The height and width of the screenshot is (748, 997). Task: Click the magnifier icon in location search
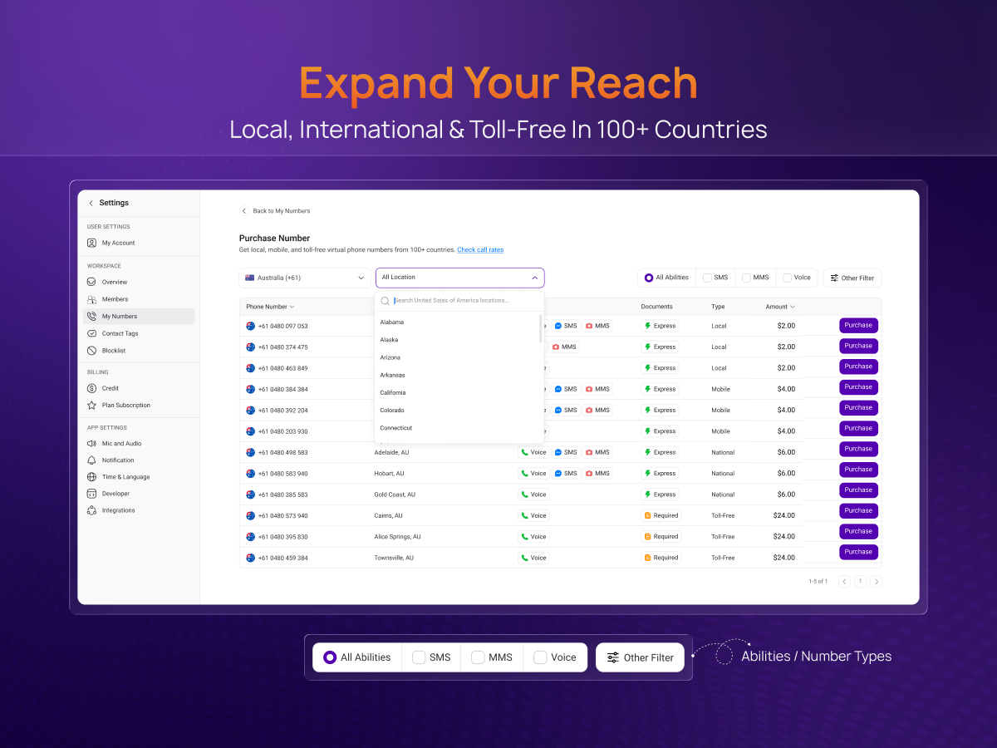(x=385, y=301)
